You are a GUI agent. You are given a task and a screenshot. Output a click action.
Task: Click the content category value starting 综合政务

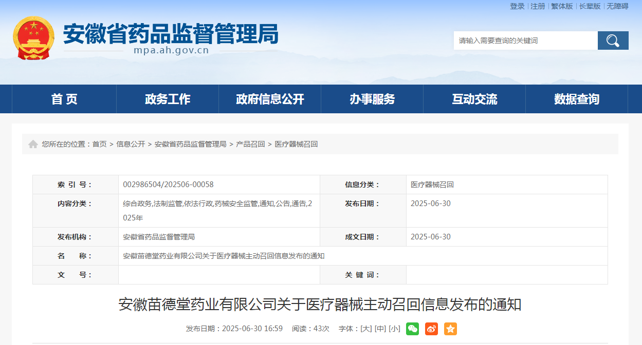(x=217, y=211)
